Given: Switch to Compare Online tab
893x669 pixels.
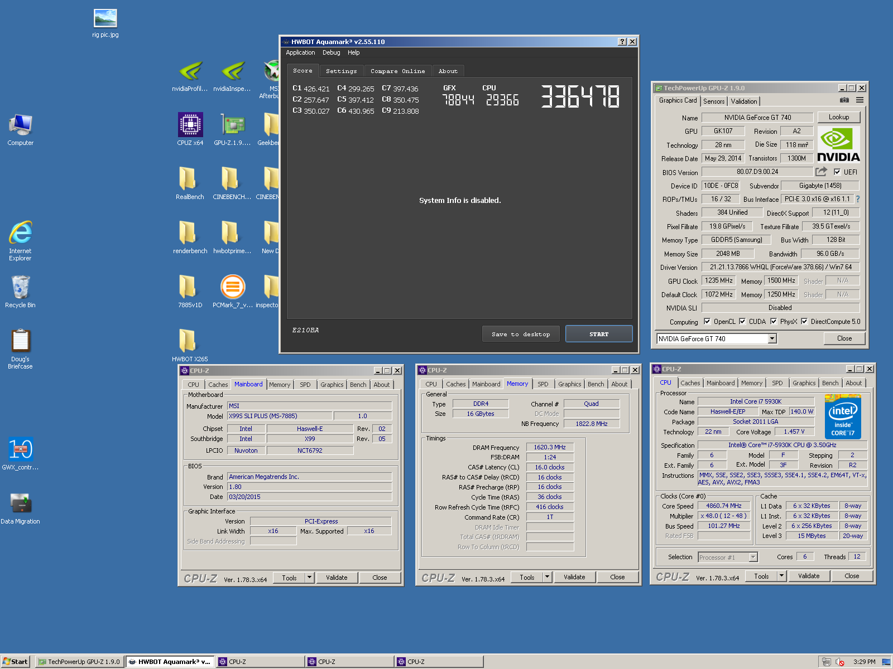Looking at the screenshot, I should [x=397, y=71].
